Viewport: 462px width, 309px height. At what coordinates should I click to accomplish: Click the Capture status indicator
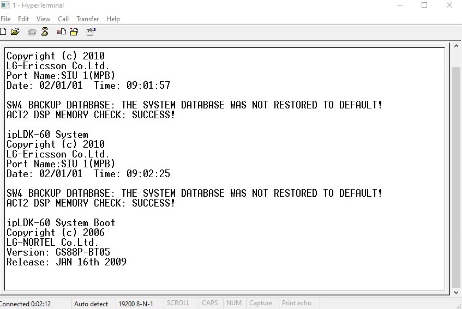261,303
